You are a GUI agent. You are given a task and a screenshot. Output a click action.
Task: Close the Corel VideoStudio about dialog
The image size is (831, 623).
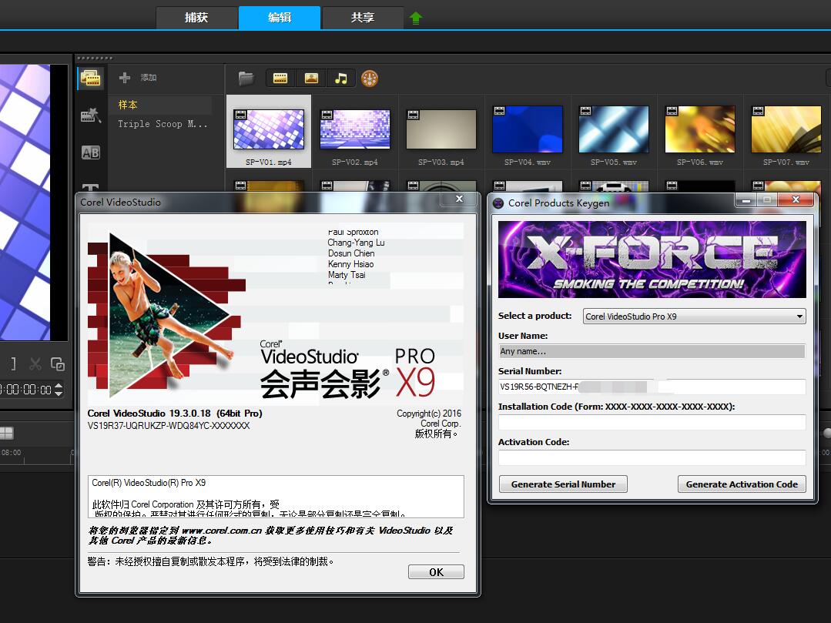[459, 199]
